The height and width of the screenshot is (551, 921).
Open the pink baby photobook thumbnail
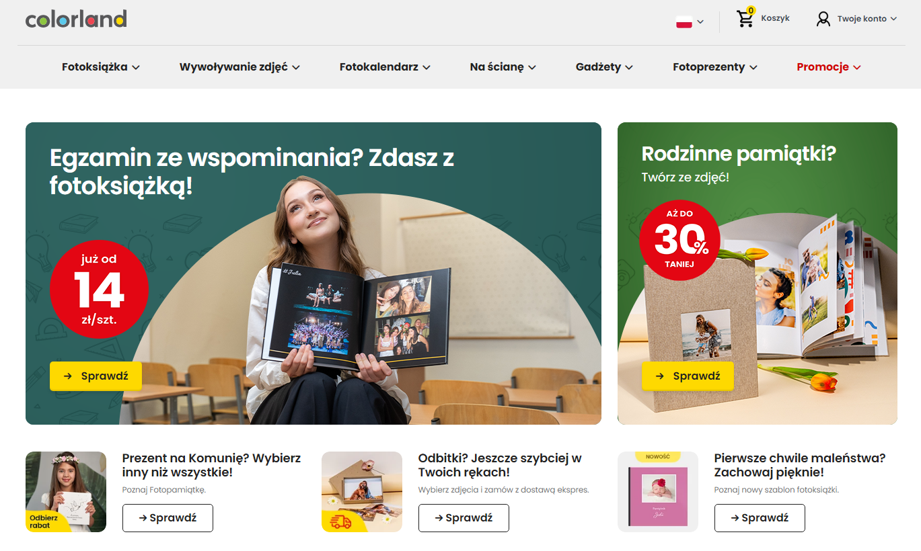(658, 492)
